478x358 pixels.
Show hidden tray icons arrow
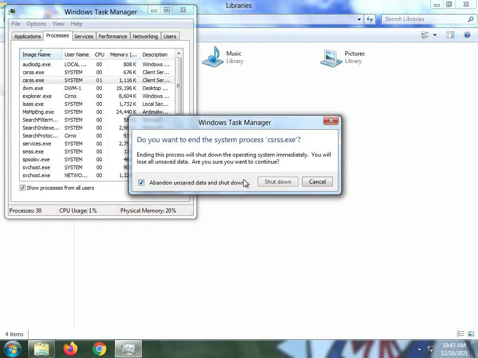pyautogui.click(x=420, y=349)
